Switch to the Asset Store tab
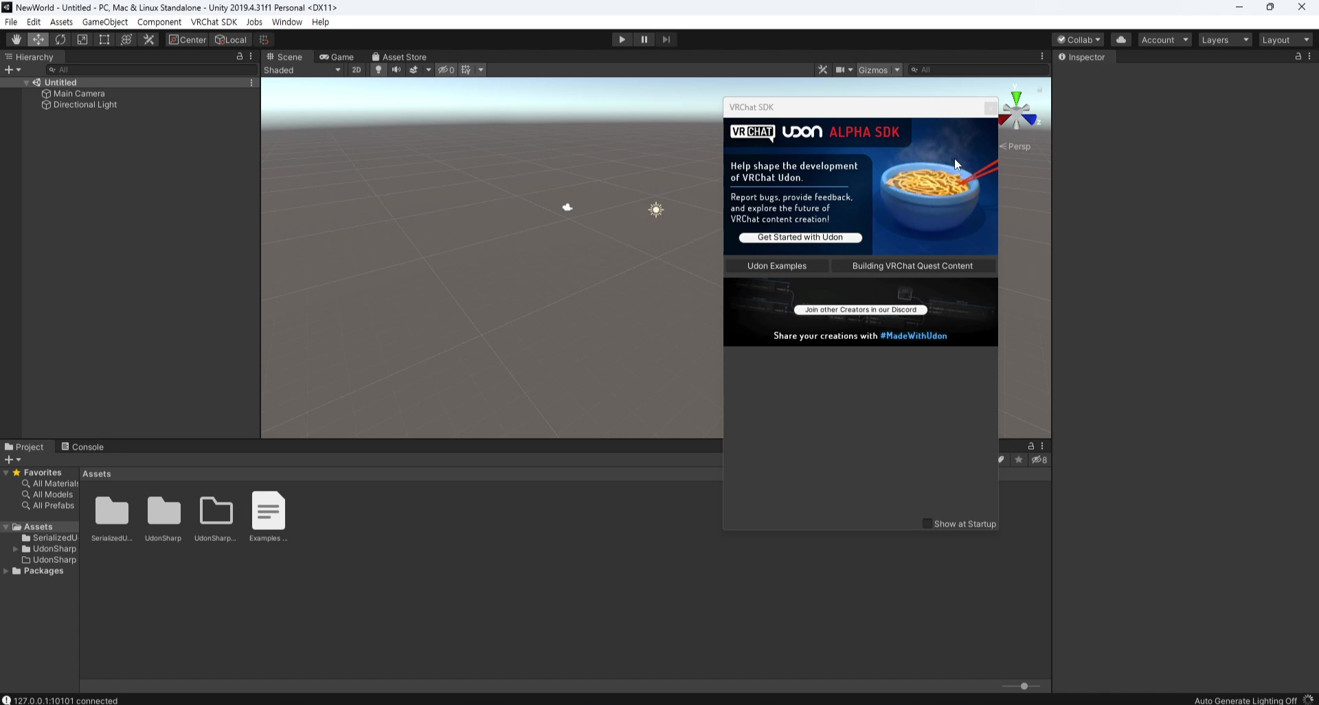Image resolution: width=1319 pixels, height=705 pixels. pos(399,57)
